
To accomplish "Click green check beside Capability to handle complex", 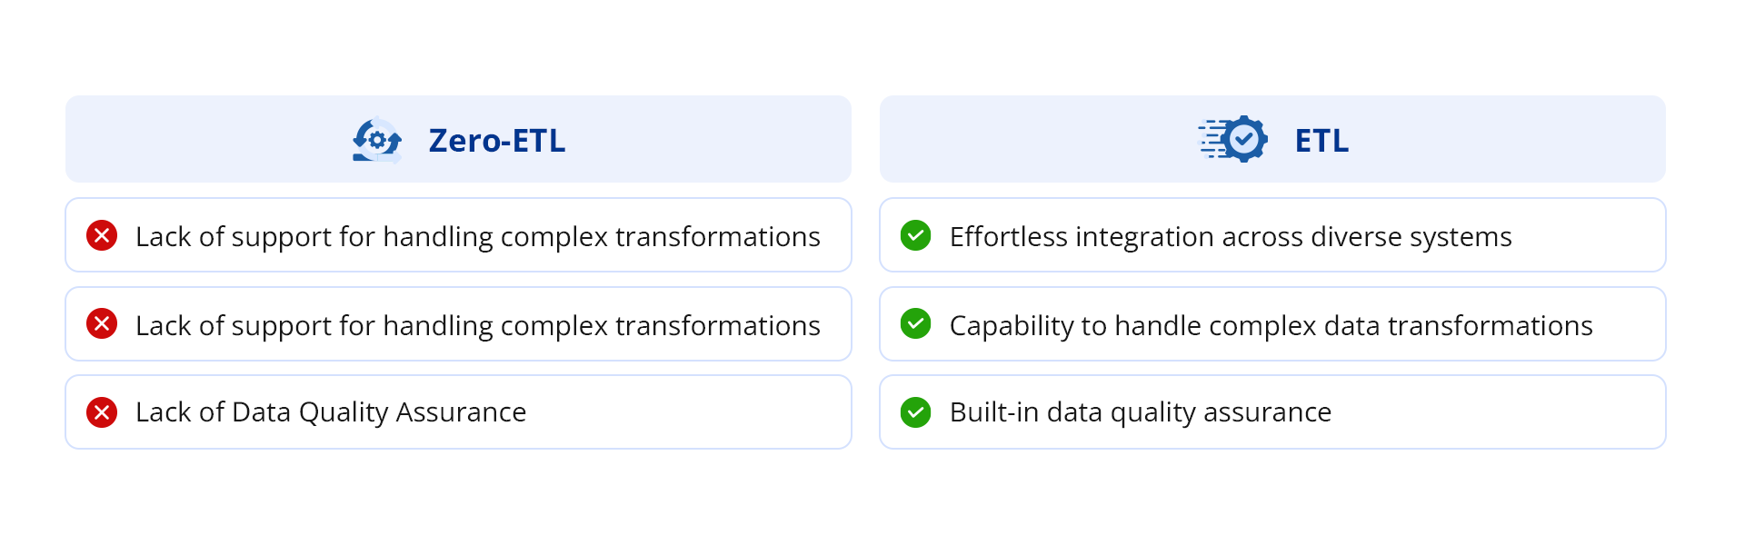I will pyautogui.click(x=915, y=323).
